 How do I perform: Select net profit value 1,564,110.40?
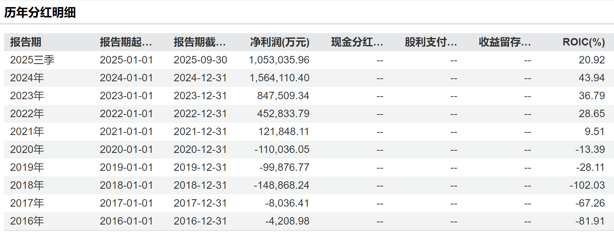[x=279, y=78]
